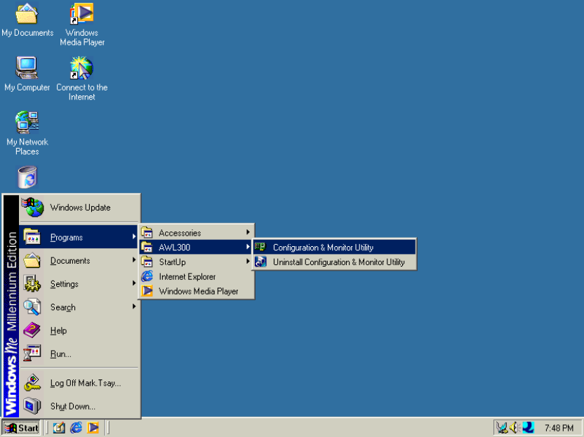This screenshot has width=584, height=437.
Task: Expand the Settings submenu arrow
Action: [x=133, y=283]
